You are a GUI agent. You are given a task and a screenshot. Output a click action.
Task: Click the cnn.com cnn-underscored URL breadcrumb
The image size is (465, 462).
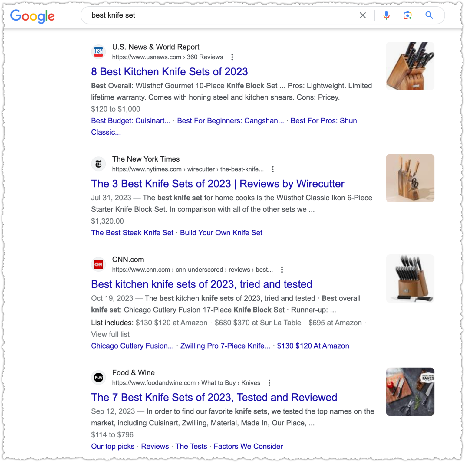(x=192, y=270)
